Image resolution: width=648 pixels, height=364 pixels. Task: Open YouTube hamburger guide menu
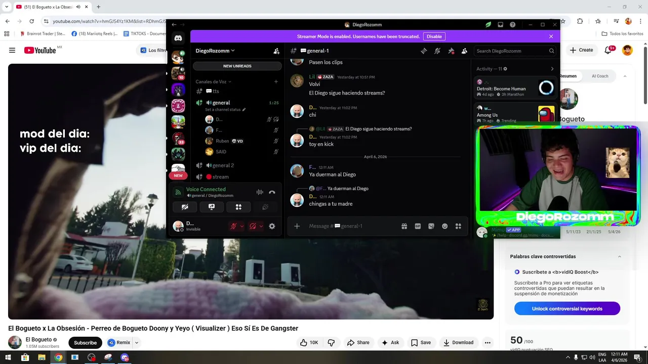point(12,50)
